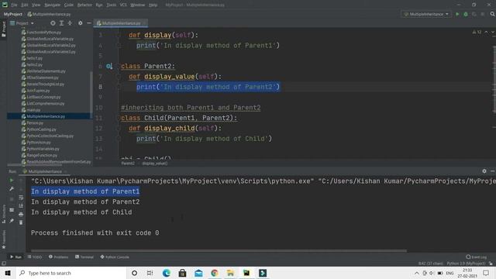Image resolution: width=496 pixels, height=279 pixels.
Task: Open the Navigate menu
Action: [52, 5]
